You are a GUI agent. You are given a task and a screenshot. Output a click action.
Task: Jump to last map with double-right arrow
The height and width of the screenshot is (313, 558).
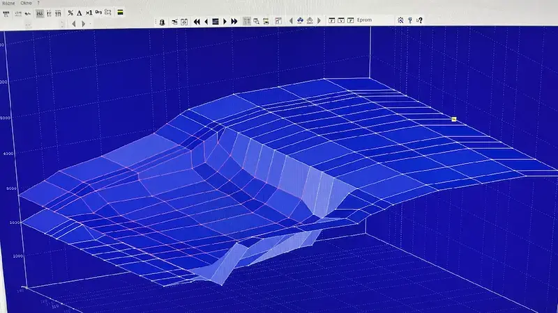click(234, 21)
